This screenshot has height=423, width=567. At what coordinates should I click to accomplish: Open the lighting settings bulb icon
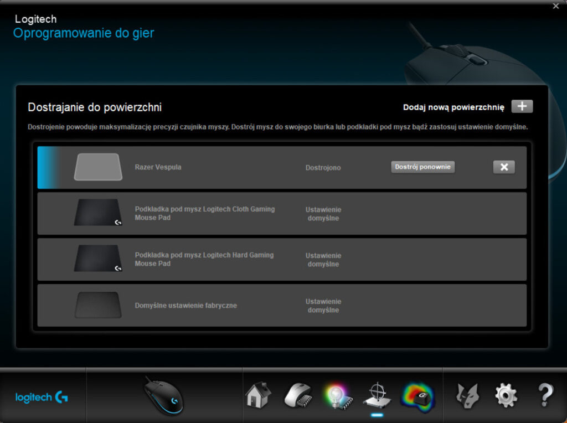click(x=337, y=396)
